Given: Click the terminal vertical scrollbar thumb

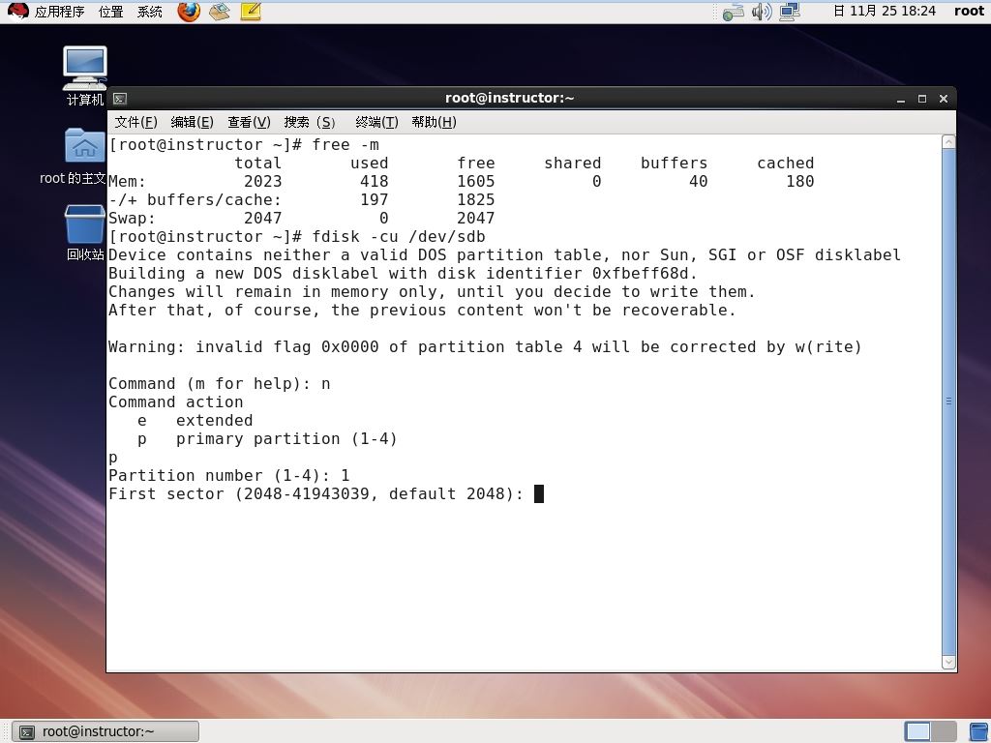Looking at the screenshot, I should 948,401.
